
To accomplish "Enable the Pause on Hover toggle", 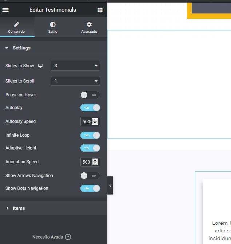I will [90, 95].
